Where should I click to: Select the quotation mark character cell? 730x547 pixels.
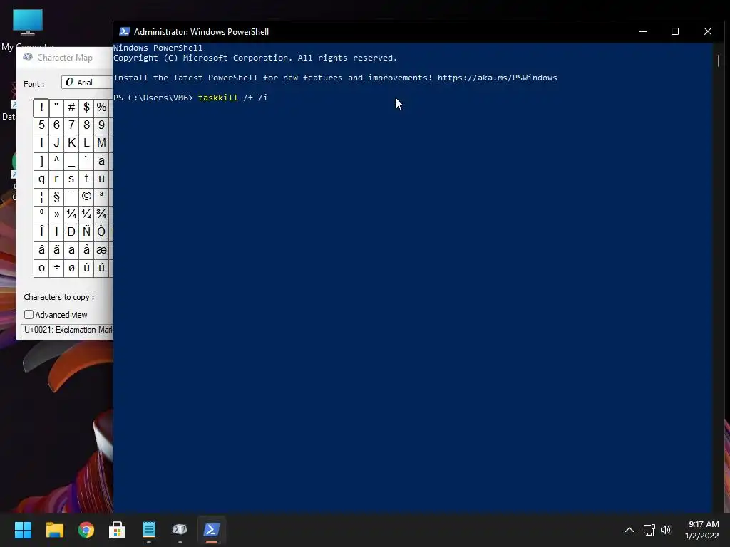pyautogui.click(x=56, y=108)
